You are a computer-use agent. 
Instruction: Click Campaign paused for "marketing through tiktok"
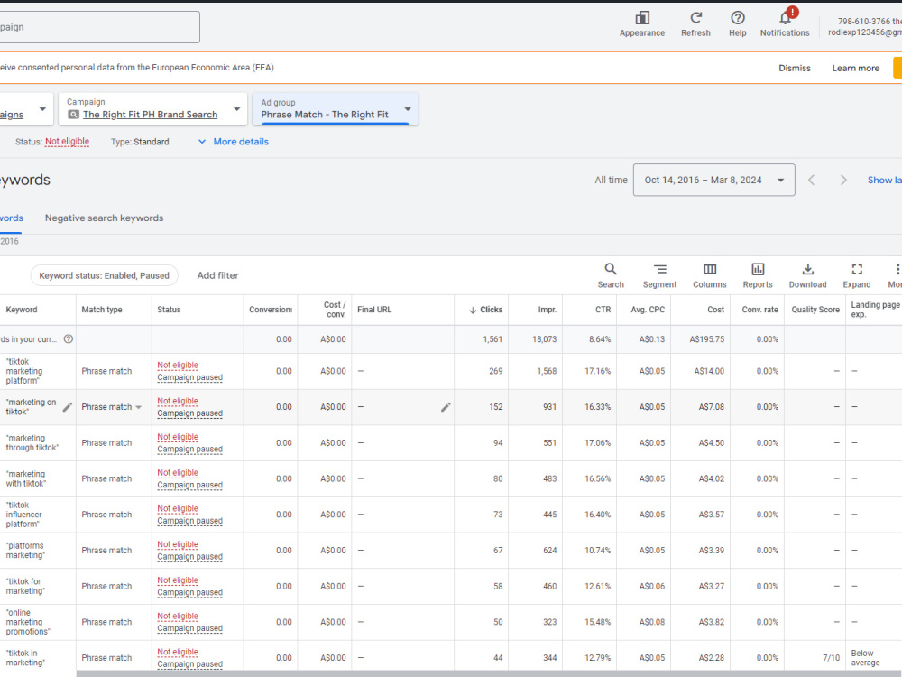pyautogui.click(x=189, y=449)
